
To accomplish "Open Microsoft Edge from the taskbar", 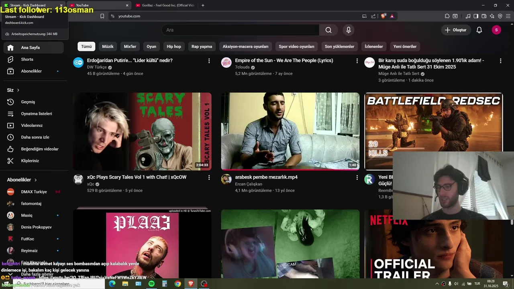I will (112, 284).
